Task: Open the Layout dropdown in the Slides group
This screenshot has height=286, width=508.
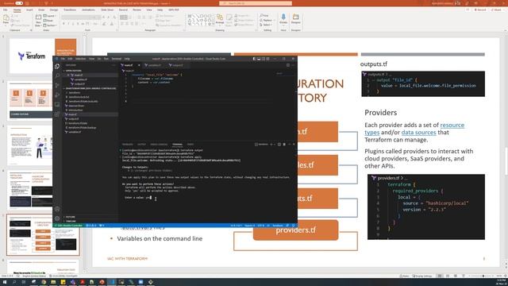Action: 49,16
